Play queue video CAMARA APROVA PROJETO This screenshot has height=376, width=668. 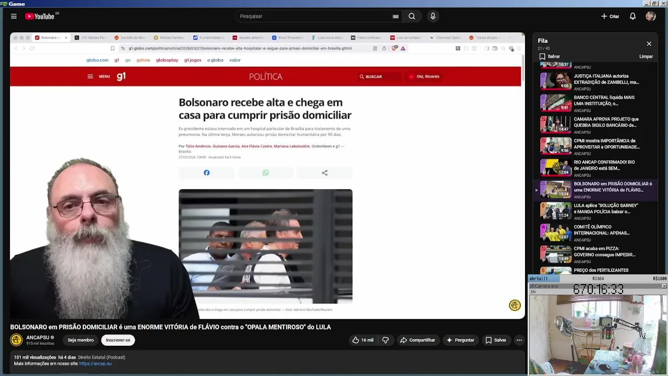click(x=595, y=124)
